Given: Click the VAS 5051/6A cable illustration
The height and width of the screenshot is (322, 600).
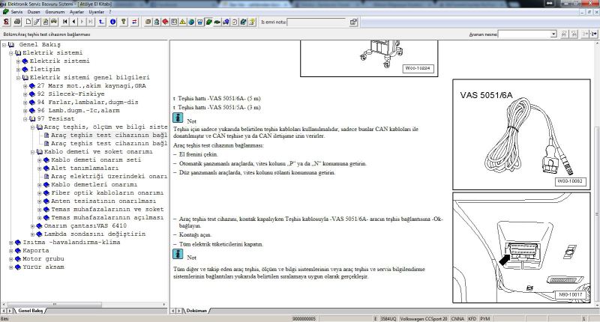Looking at the screenshot, I should click(x=521, y=135).
